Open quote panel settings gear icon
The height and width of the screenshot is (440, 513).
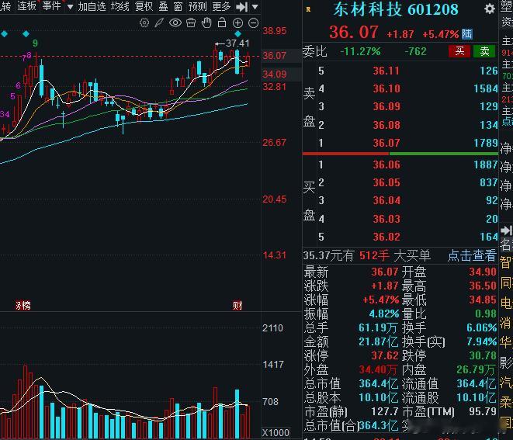490,9
